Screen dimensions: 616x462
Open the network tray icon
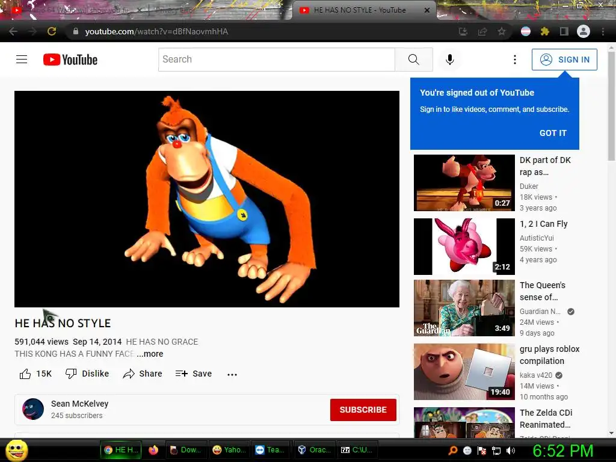coord(496,451)
